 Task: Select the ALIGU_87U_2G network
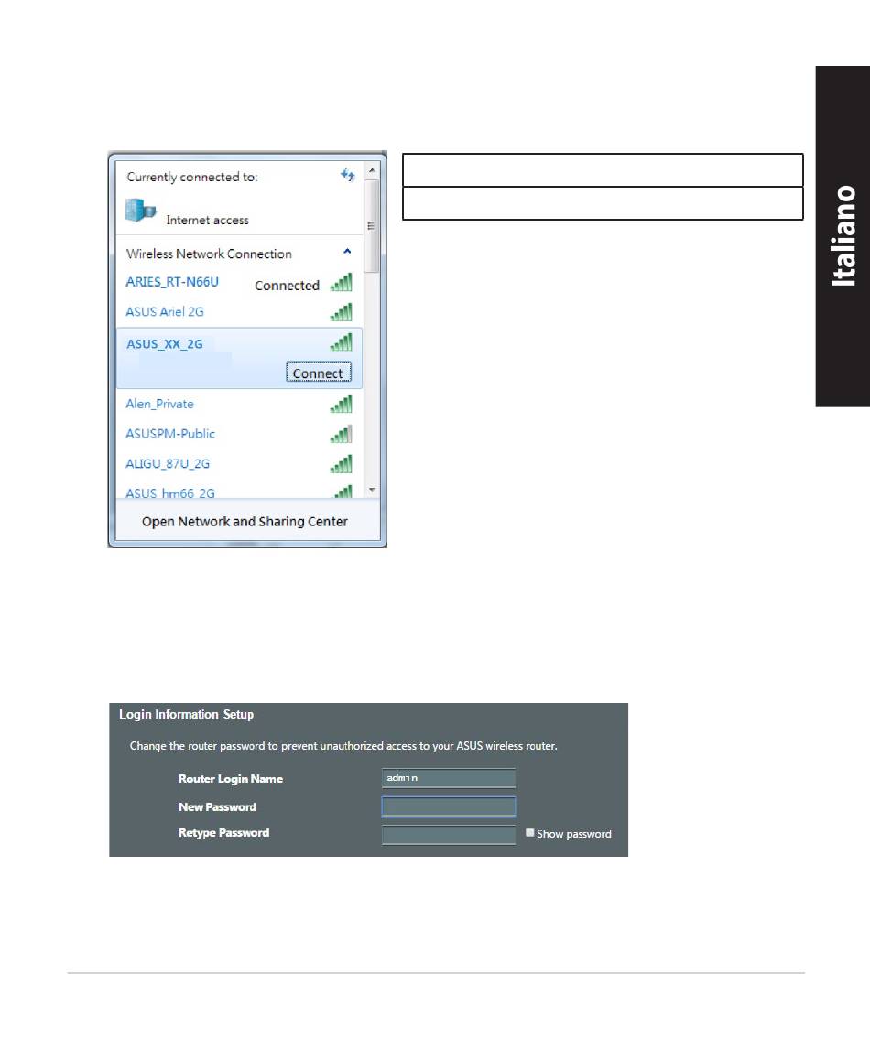[x=168, y=463]
